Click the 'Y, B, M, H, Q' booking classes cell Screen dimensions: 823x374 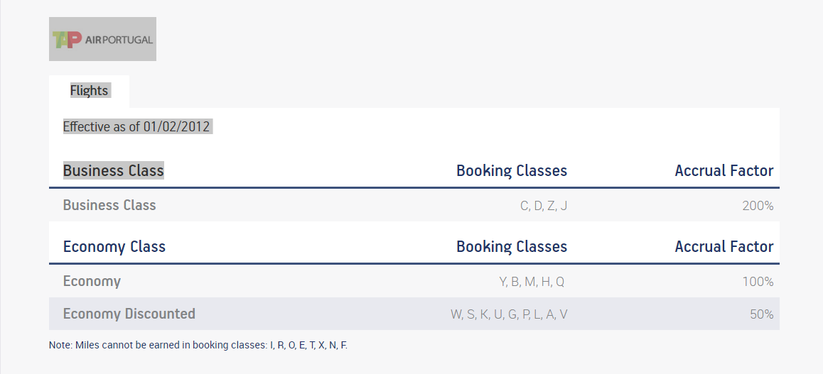click(532, 282)
